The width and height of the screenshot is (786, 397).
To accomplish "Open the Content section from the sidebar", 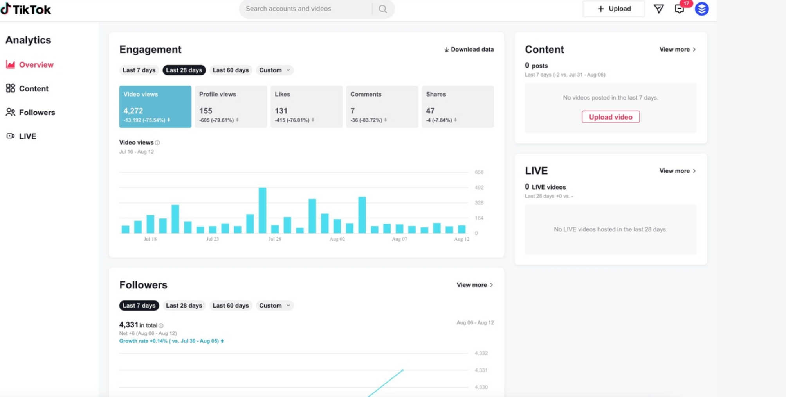I will [11, 88].
